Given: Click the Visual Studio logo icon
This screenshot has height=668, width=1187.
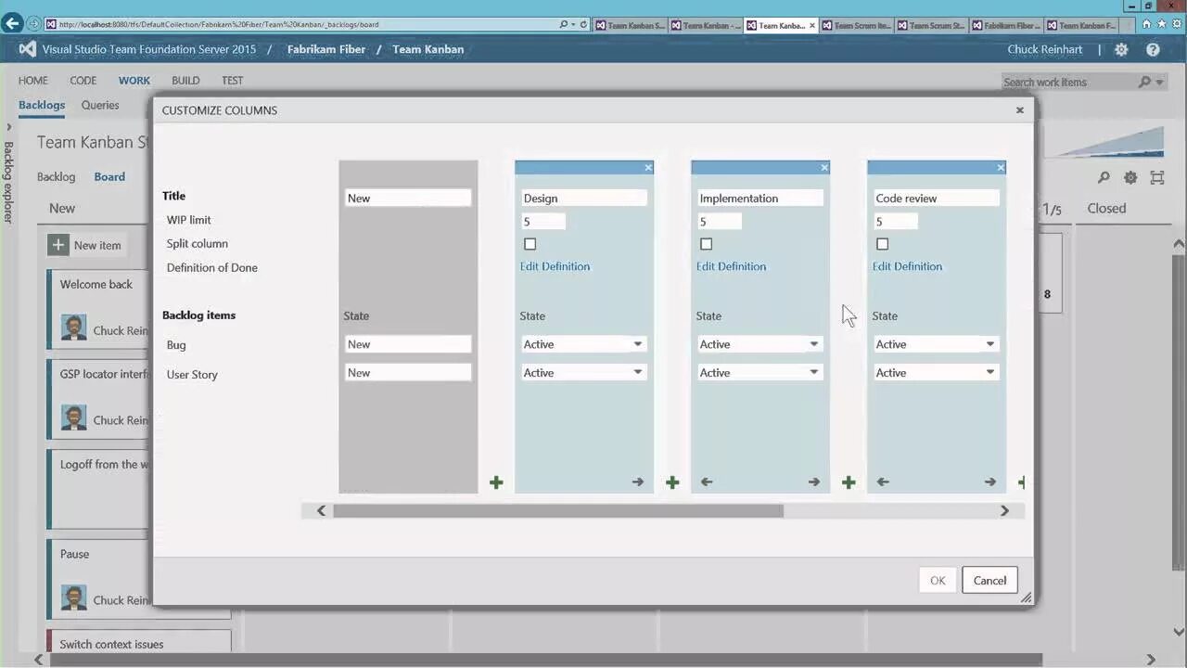Looking at the screenshot, I should click(x=28, y=49).
